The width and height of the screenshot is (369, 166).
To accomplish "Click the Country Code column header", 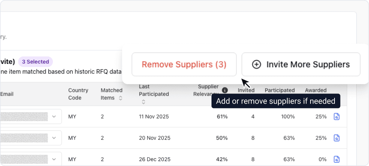I will point(78,94).
